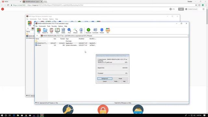Click the Comment toolbar icon
Viewport: 208px width, 117px height.
[x=95, y=31]
